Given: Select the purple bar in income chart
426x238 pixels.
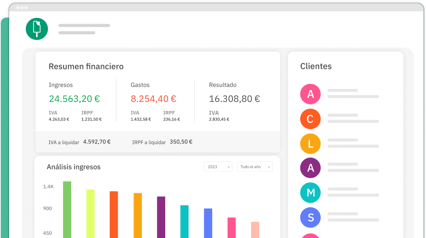Looking at the screenshot, I should [161, 217].
